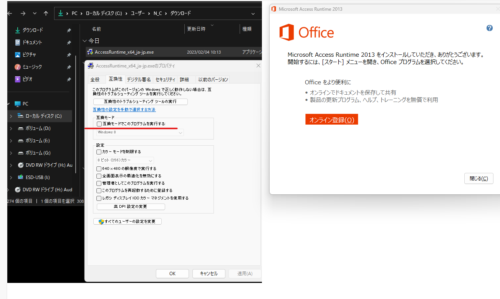Open the recent locations chevron in Explorer
Screen dimensions: 500x299
point(35,13)
